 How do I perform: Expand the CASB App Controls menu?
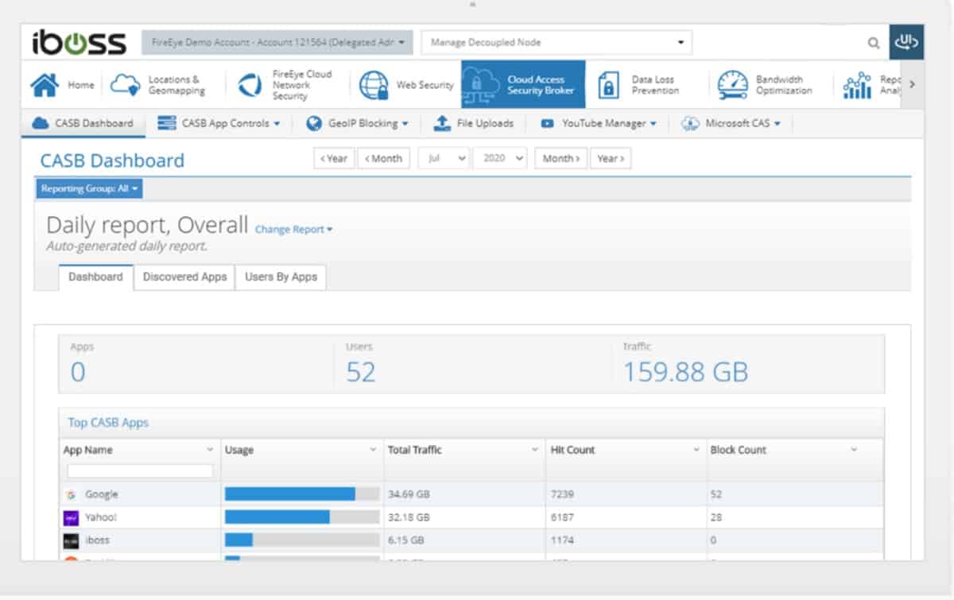coord(277,124)
